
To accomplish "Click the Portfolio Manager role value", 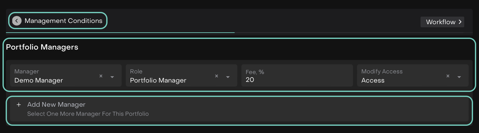I will point(158,80).
